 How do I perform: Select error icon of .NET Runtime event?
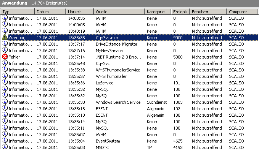click(x=5, y=57)
